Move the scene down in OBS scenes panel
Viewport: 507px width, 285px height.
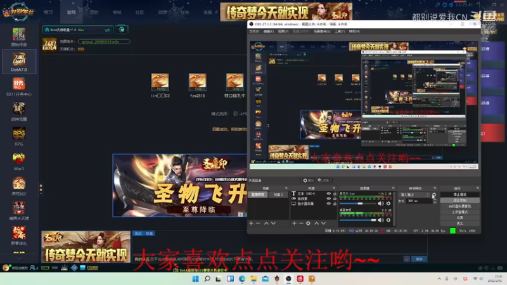[x=274, y=224]
